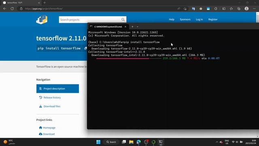Click the pip install tensorflow command box
Screen dimensions: 259x146
click(x=59, y=48)
